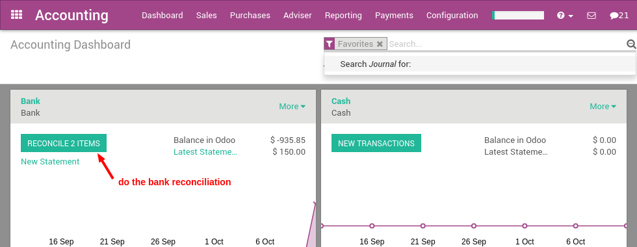The width and height of the screenshot is (637, 247).
Task: Open the Cash journal title link
Action: click(341, 101)
